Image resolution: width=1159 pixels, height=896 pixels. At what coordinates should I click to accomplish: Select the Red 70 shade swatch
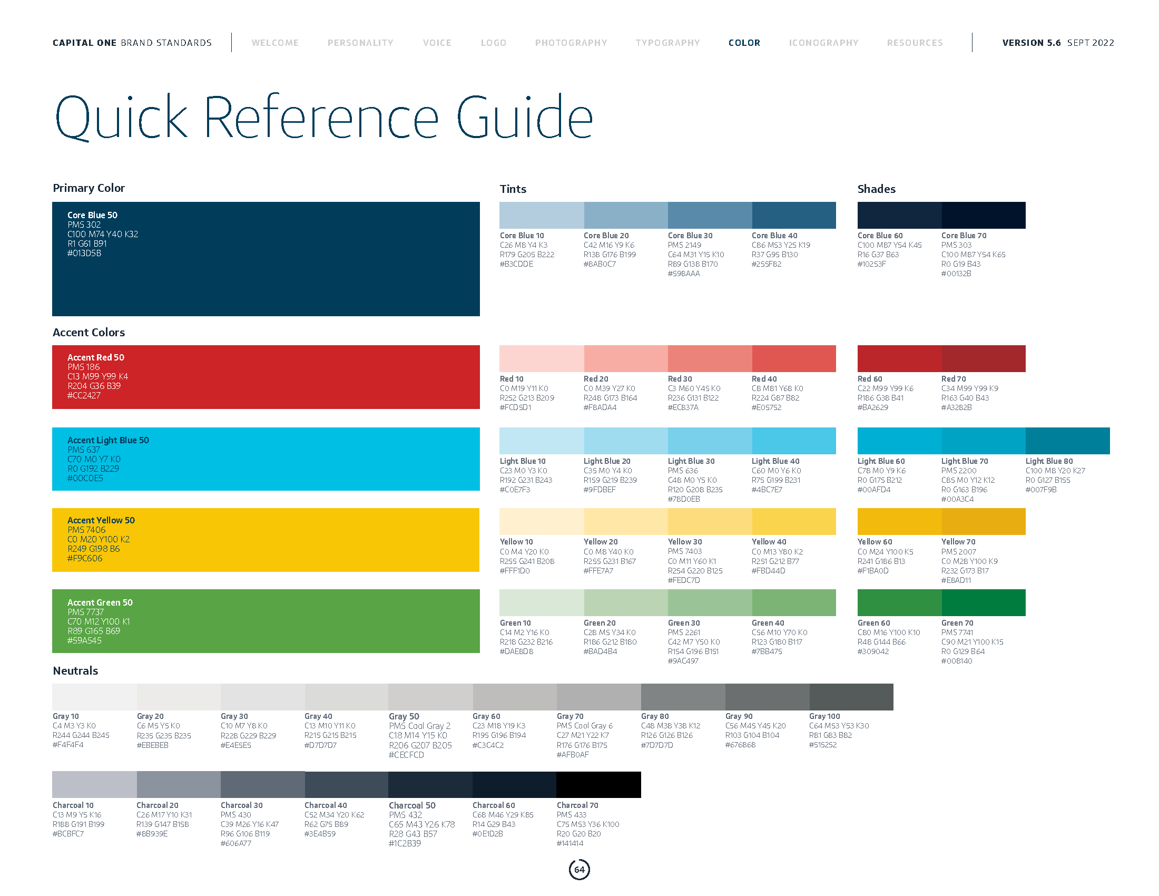984,358
